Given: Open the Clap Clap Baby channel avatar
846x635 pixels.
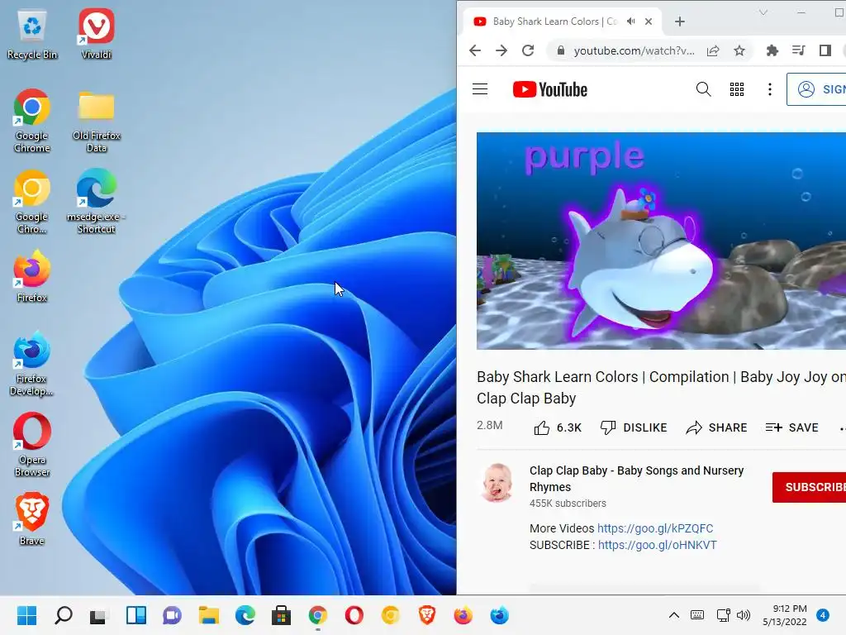Looking at the screenshot, I should tap(497, 483).
